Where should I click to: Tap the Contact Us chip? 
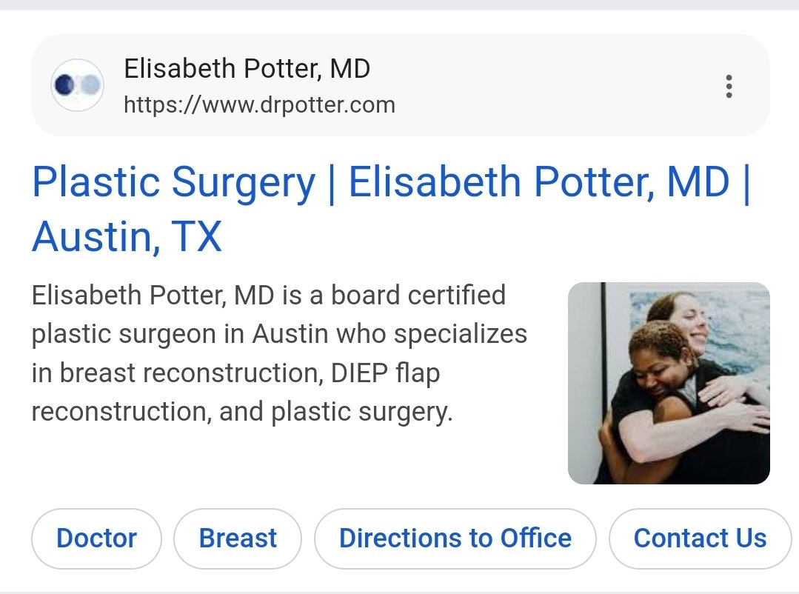700,538
